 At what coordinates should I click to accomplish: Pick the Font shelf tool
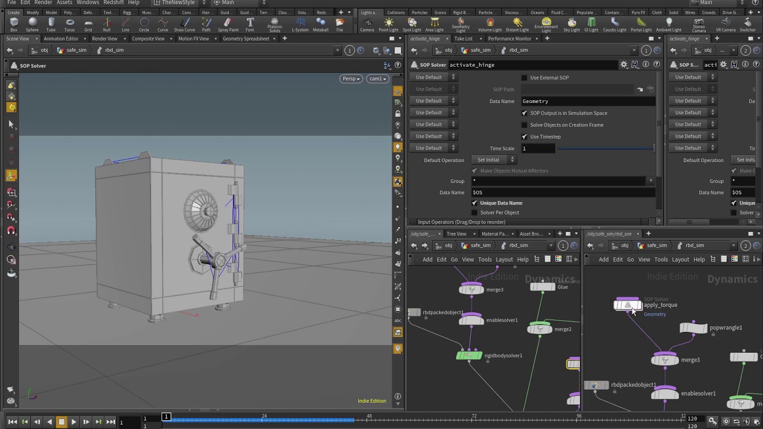[250, 24]
